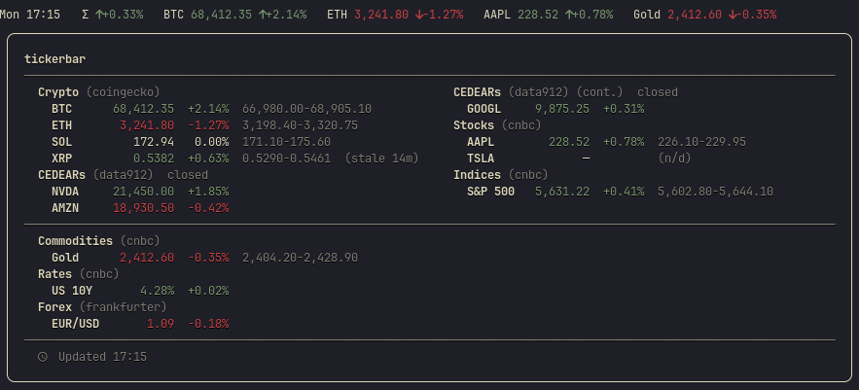The width and height of the screenshot is (859, 390).
Task: Select the XRP row marked stale 14m
Action: tap(235, 159)
